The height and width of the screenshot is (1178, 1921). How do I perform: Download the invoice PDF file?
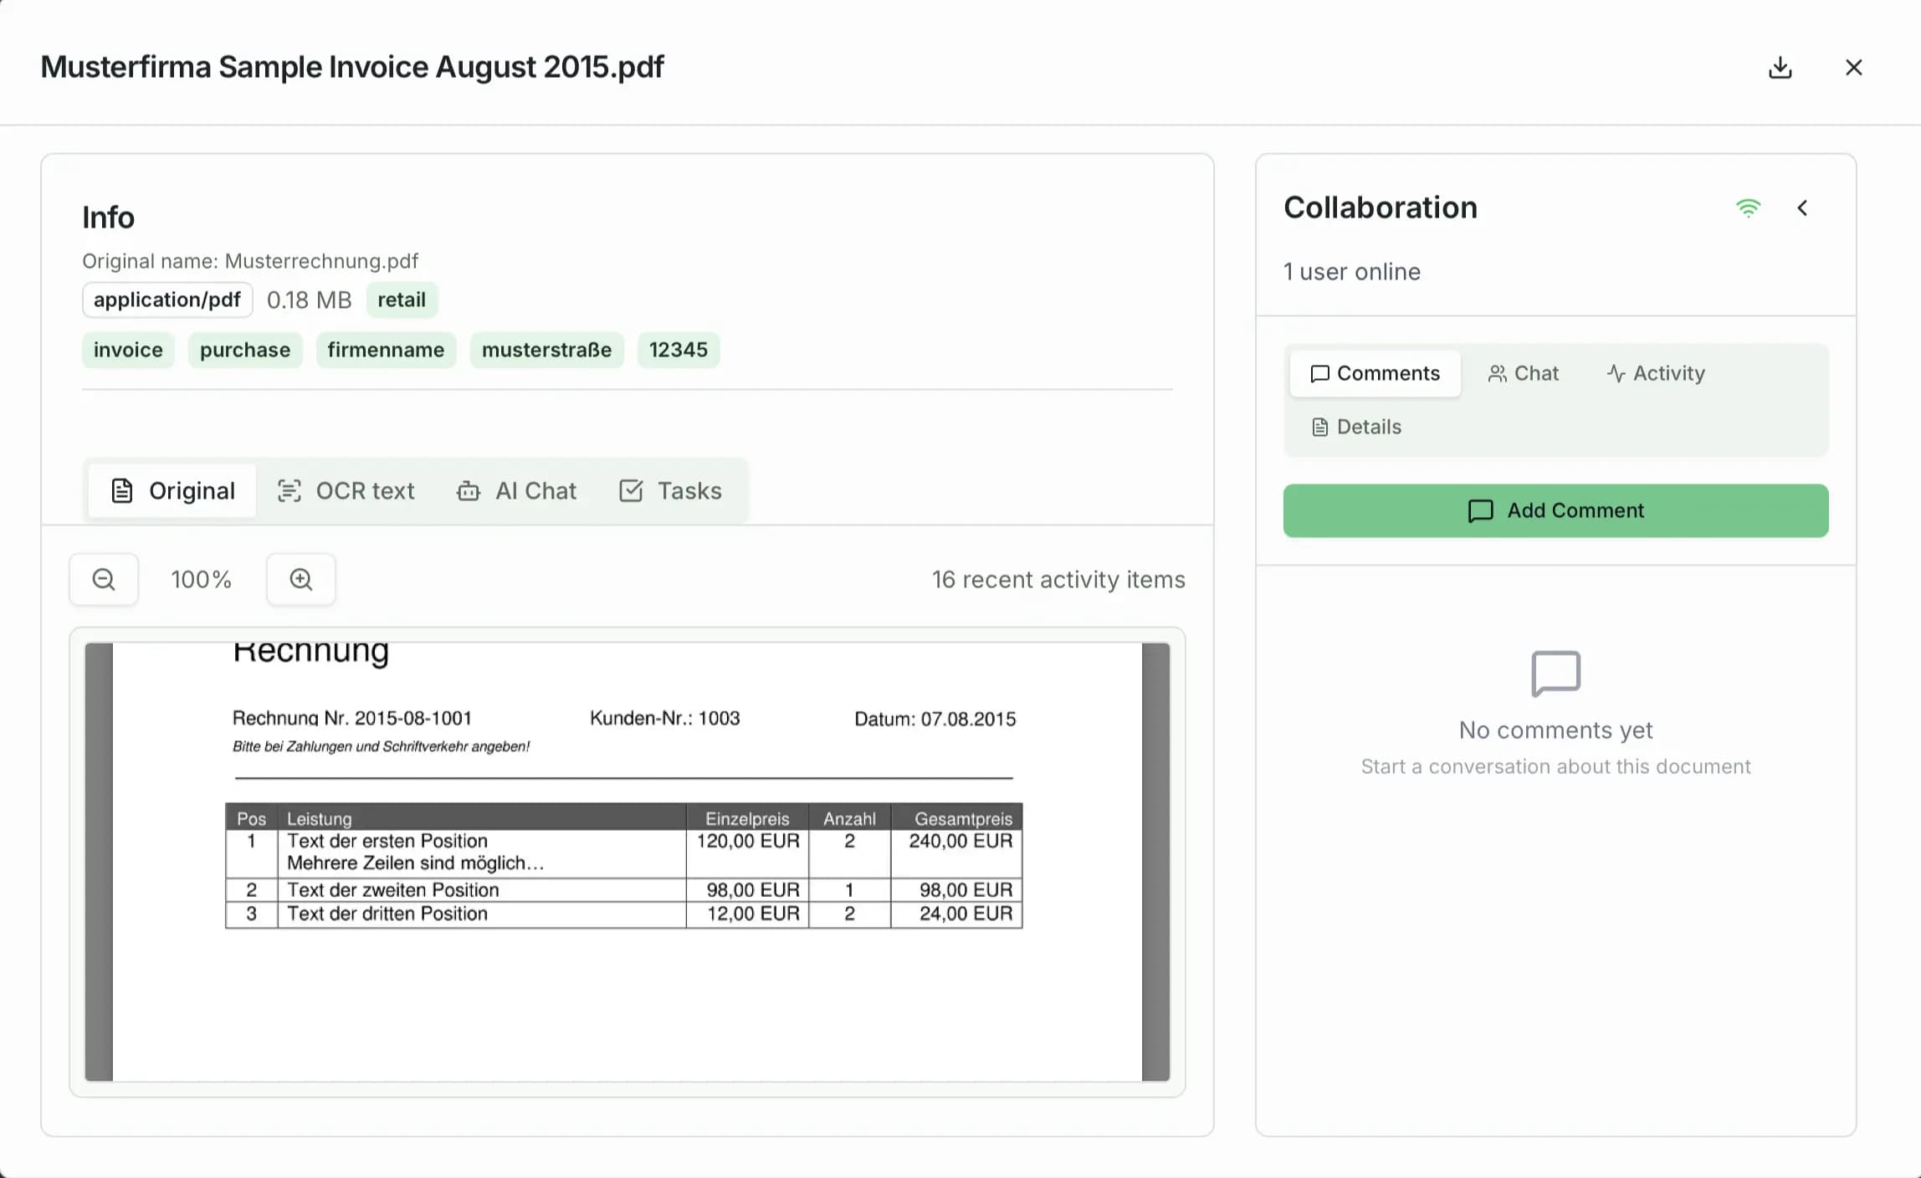(x=1781, y=67)
